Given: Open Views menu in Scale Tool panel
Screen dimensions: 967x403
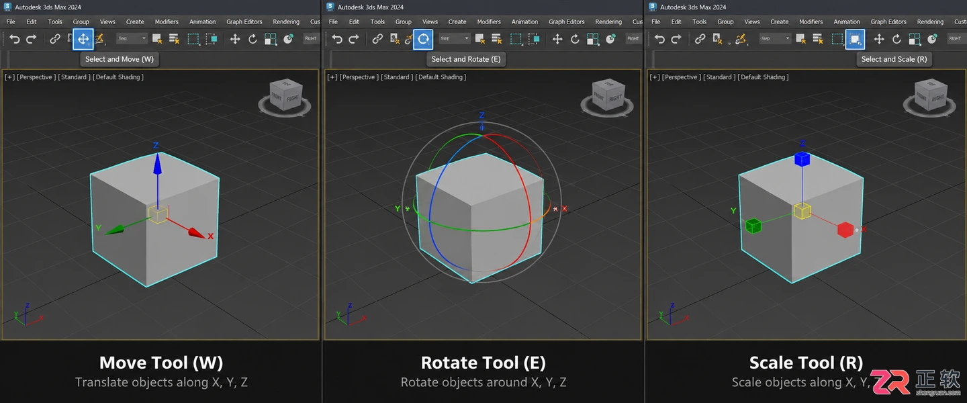Looking at the screenshot, I should [x=752, y=21].
